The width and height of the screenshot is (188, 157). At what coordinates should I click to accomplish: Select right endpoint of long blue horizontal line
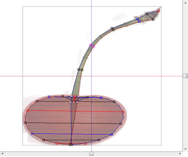[112, 134]
